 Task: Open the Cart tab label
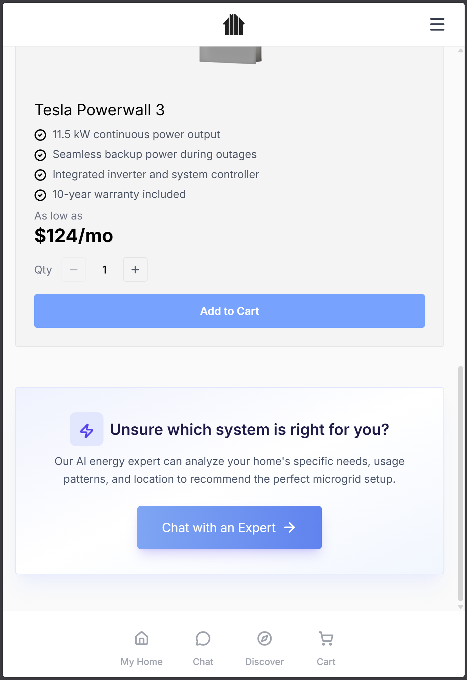tap(326, 662)
